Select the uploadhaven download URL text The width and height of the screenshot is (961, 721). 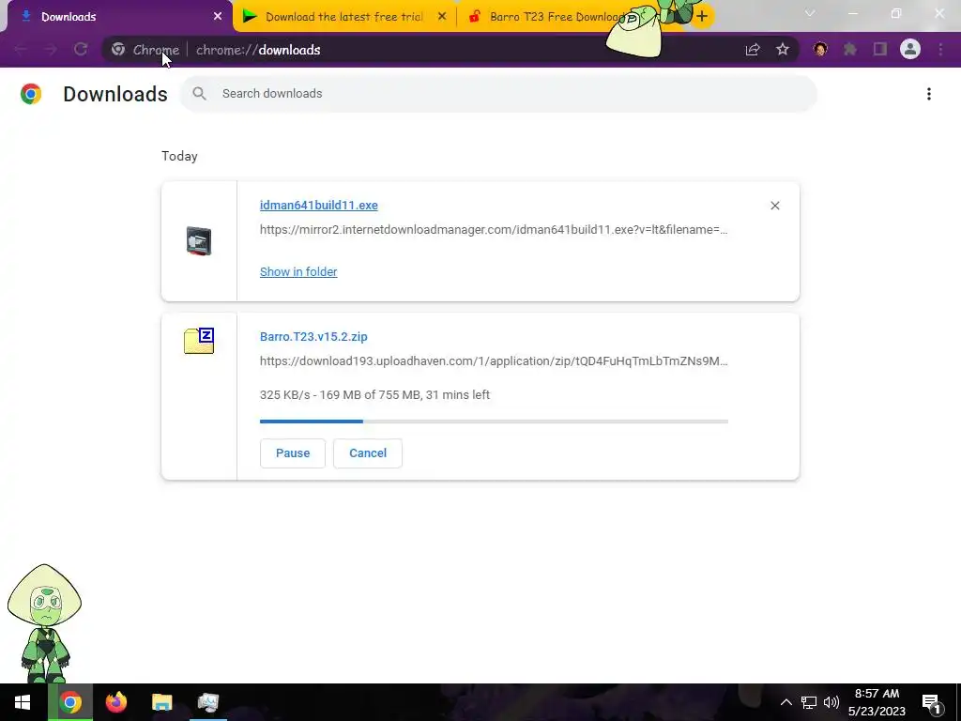[494, 360]
